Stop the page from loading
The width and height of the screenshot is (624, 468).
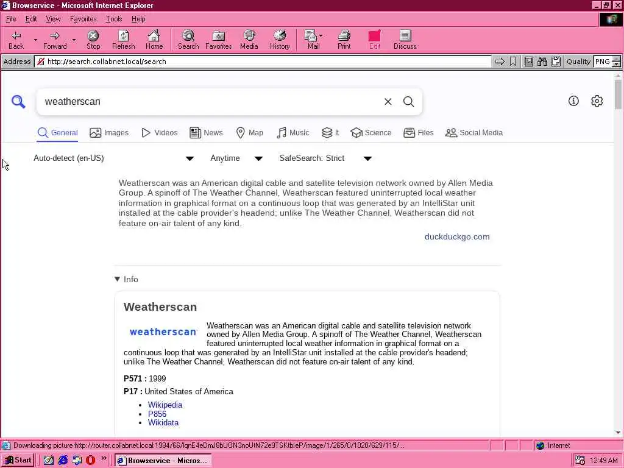(93, 40)
